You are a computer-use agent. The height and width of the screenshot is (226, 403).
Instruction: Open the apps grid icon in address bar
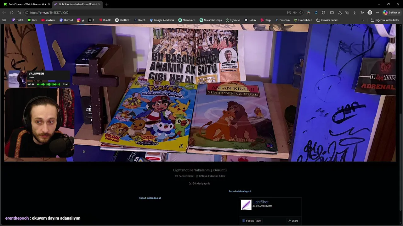(289, 13)
